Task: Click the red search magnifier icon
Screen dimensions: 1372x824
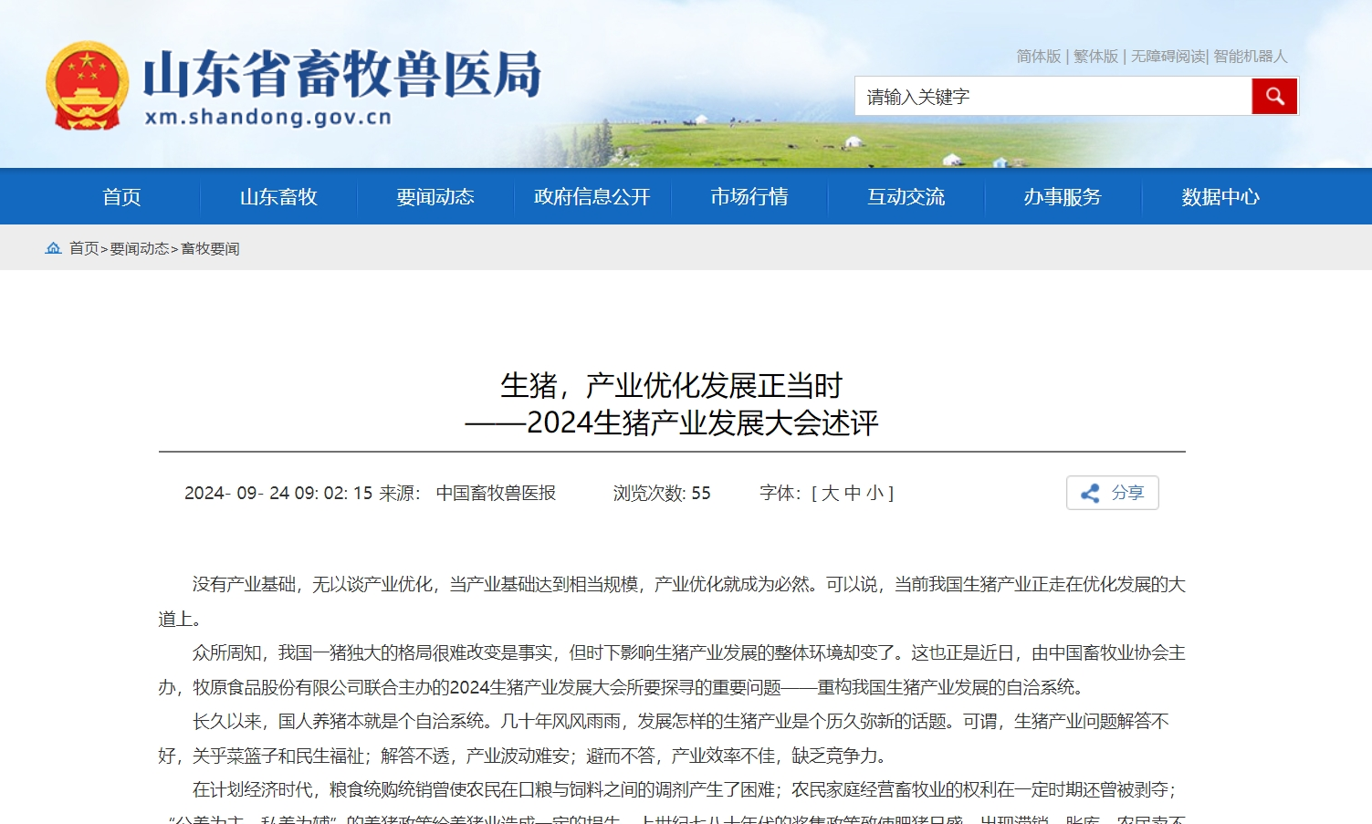Action: [x=1274, y=96]
